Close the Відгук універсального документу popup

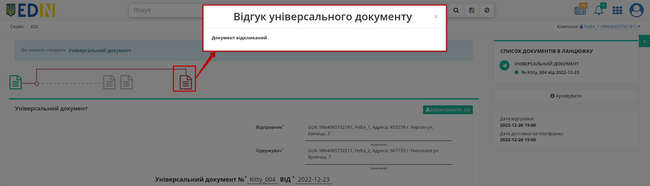pyautogui.click(x=436, y=17)
